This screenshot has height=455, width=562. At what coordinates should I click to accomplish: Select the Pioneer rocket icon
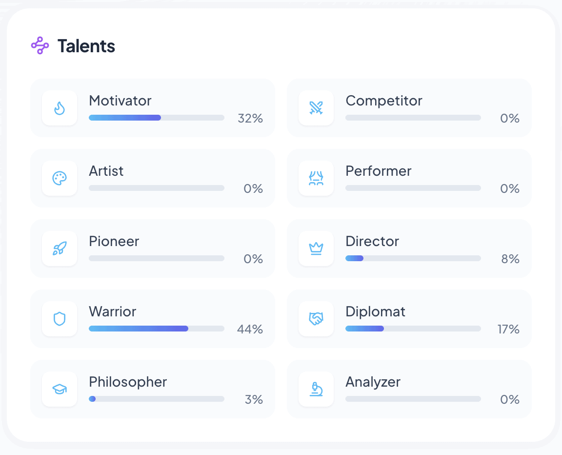pyautogui.click(x=60, y=248)
